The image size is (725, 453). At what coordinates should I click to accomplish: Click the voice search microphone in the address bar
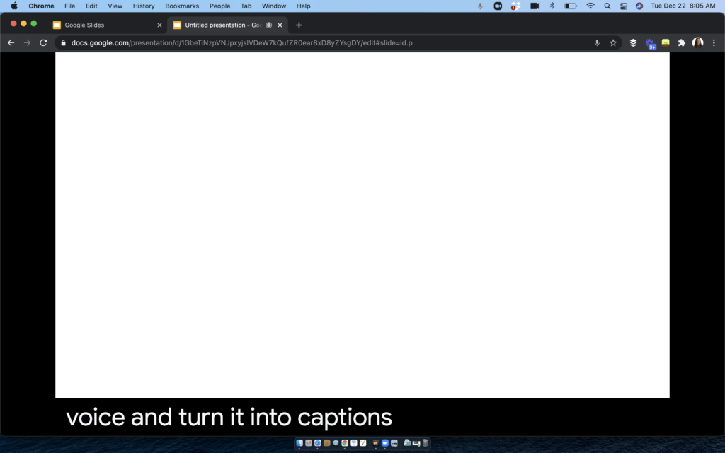(597, 42)
